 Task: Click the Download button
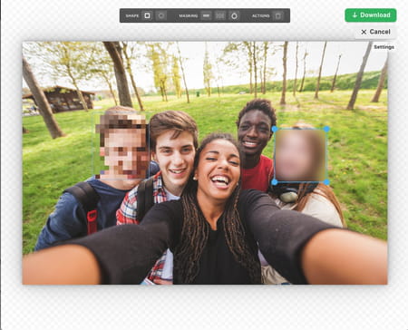pos(371,15)
